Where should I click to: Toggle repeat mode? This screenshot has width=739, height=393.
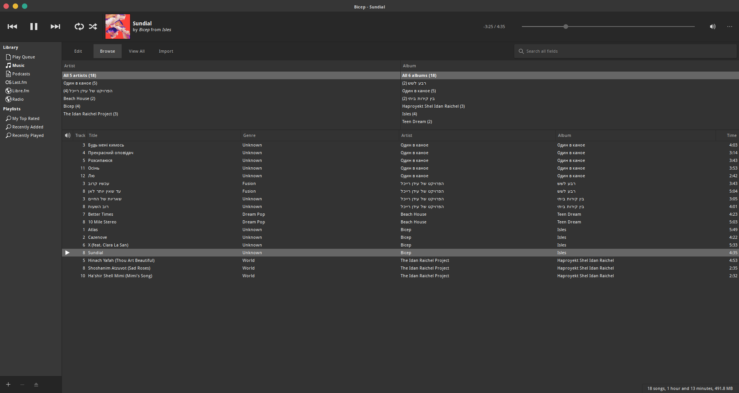[x=79, y=27]
